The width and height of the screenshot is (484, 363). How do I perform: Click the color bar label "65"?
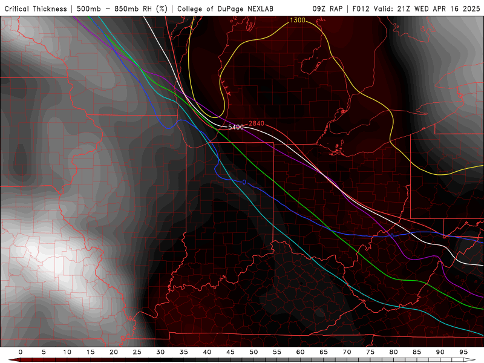[324, 352]
